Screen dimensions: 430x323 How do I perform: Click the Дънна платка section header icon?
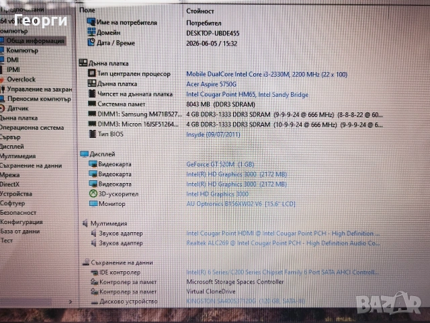83,63
